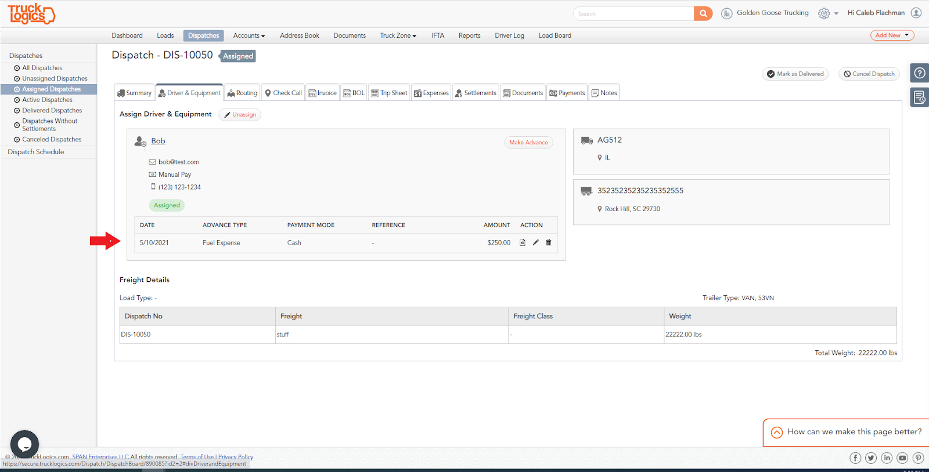This screenshot has height=472, width=929.
Task: Switch to the Routing tab
Action: pos(242,93)
